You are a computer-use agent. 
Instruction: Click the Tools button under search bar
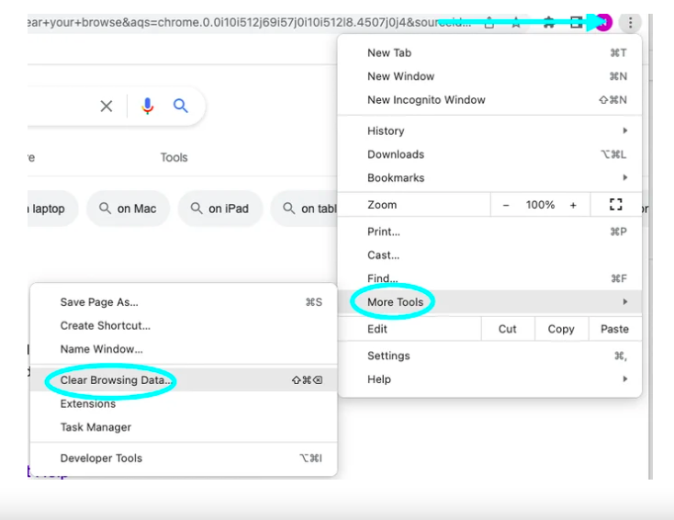pyautogui.click(x=174, y=157)
